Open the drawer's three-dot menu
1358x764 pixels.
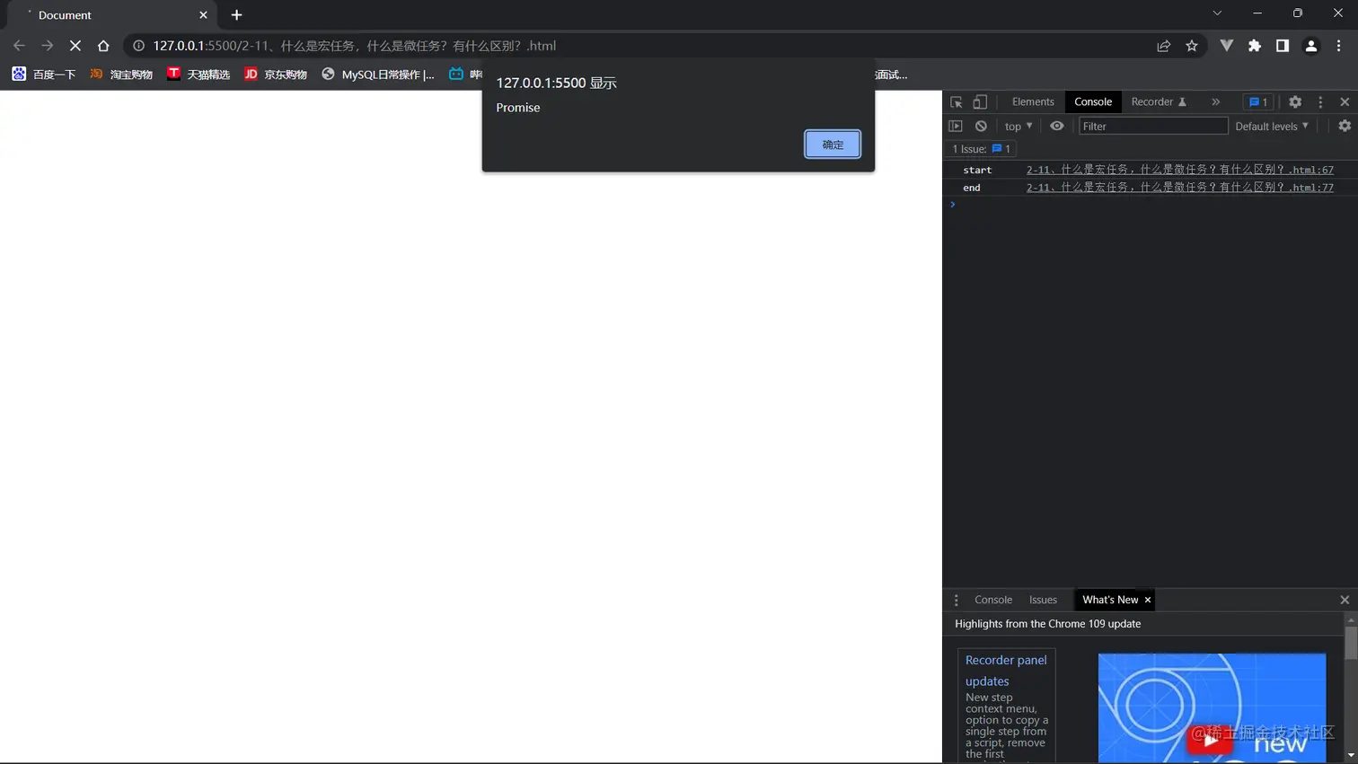(x=957, y=600)
